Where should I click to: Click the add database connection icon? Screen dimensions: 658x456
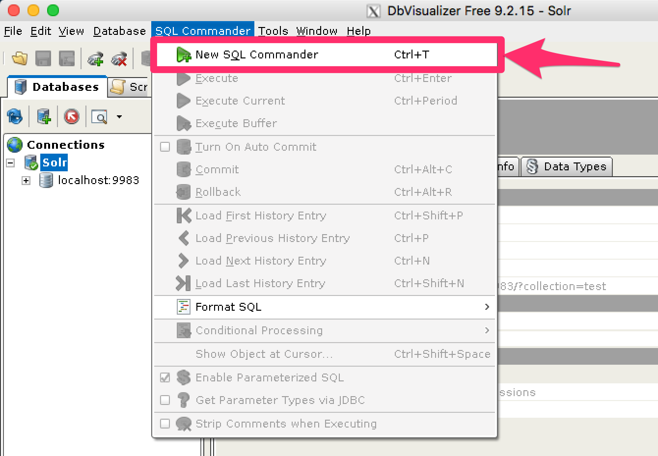44,117
